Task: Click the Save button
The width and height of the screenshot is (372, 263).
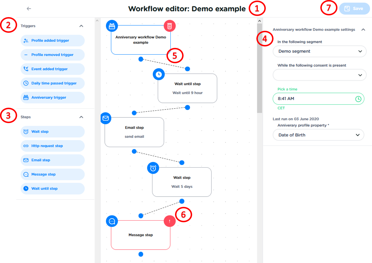Action: pyautogui.click(x=354, y=9)
